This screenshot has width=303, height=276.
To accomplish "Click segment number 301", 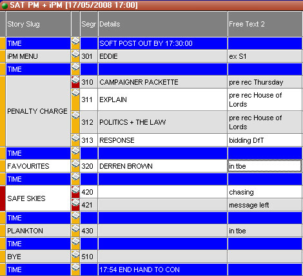I will pyautogui.click(x=89, y=56).
